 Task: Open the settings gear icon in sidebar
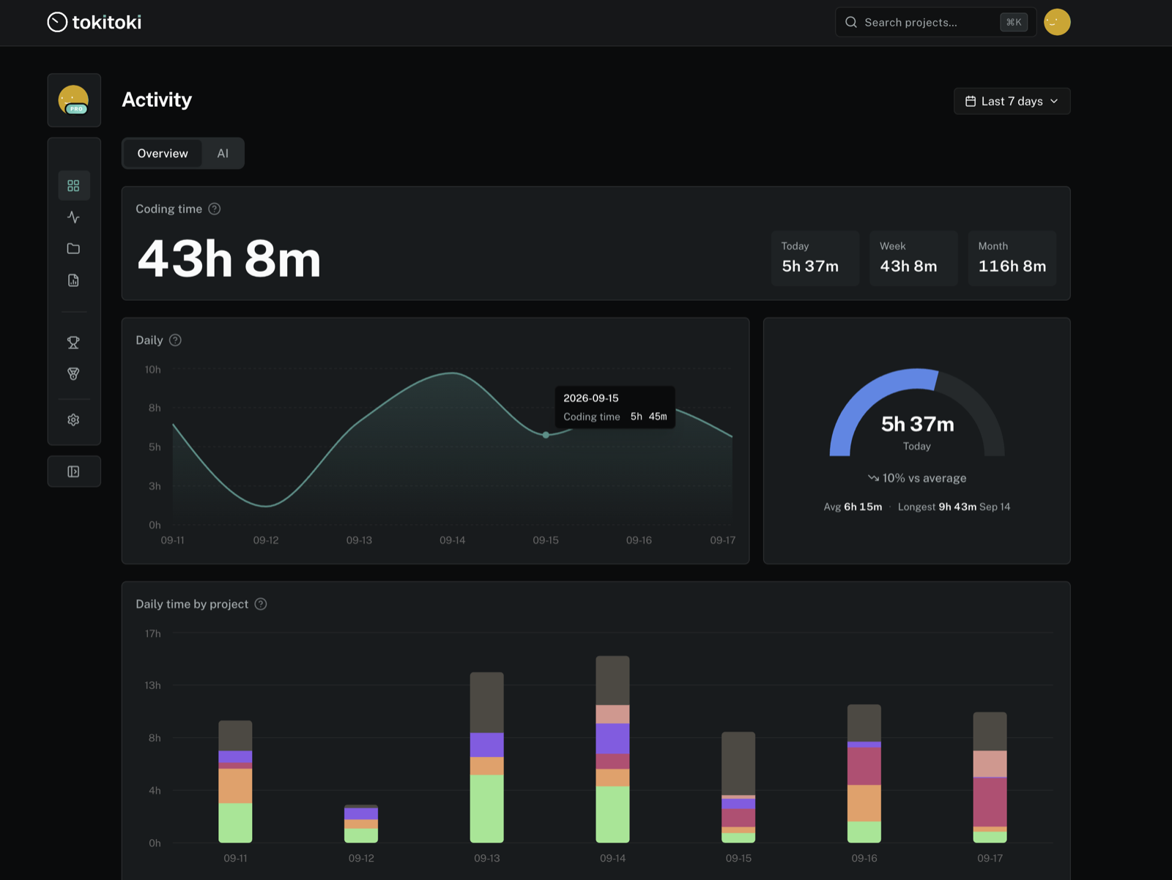coord(73,420)
